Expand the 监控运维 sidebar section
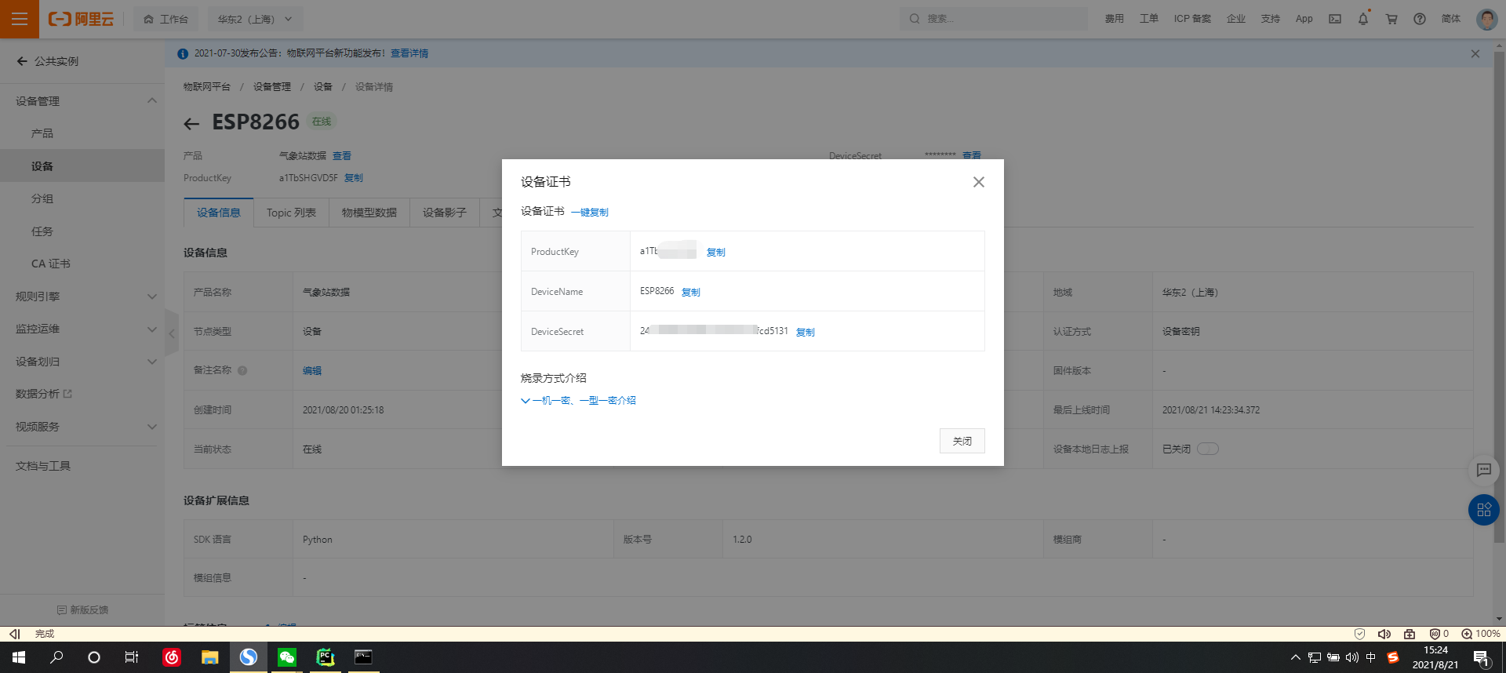Screen dimensions: 1506x673 [x=82, y=329]
